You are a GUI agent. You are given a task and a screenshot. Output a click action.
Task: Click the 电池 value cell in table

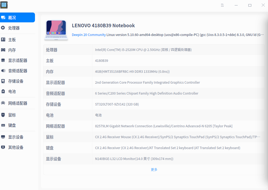click(98, 115)
